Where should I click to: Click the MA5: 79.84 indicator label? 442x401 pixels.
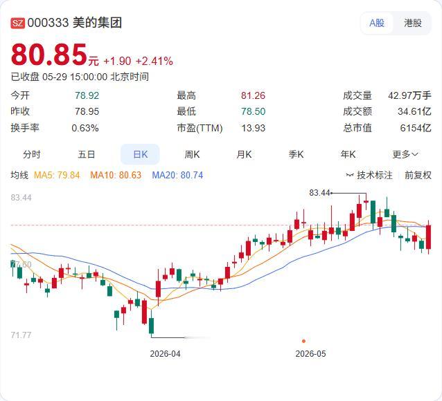(57, 175)
